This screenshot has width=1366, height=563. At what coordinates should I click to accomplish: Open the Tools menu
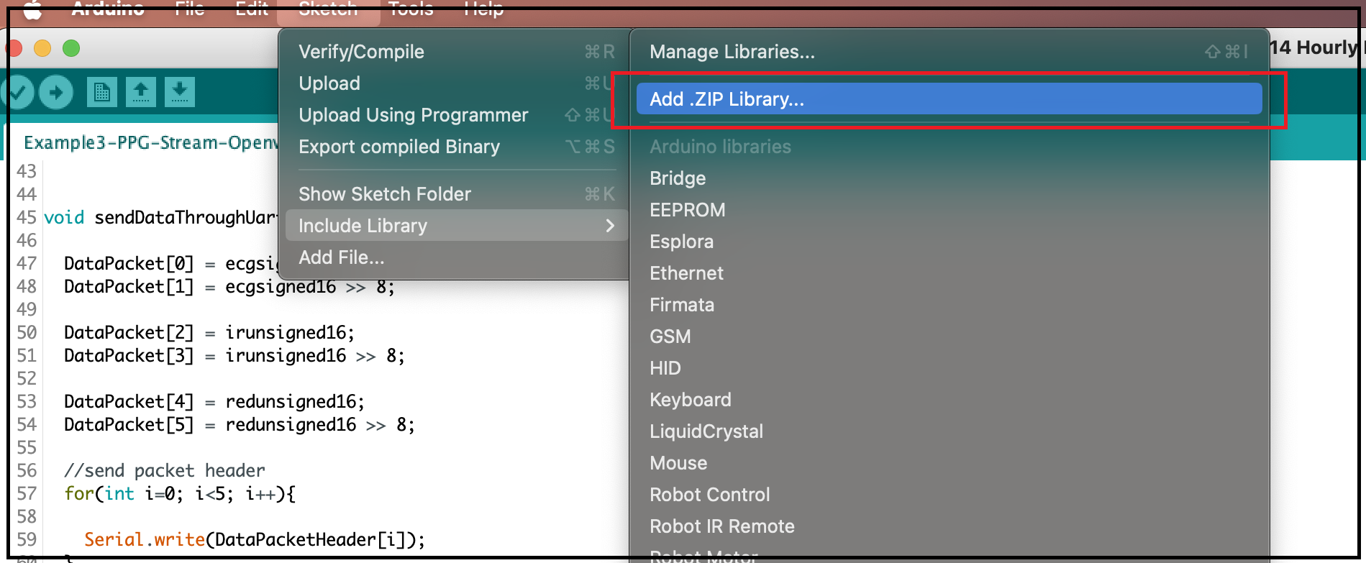(x=411, y=9)
